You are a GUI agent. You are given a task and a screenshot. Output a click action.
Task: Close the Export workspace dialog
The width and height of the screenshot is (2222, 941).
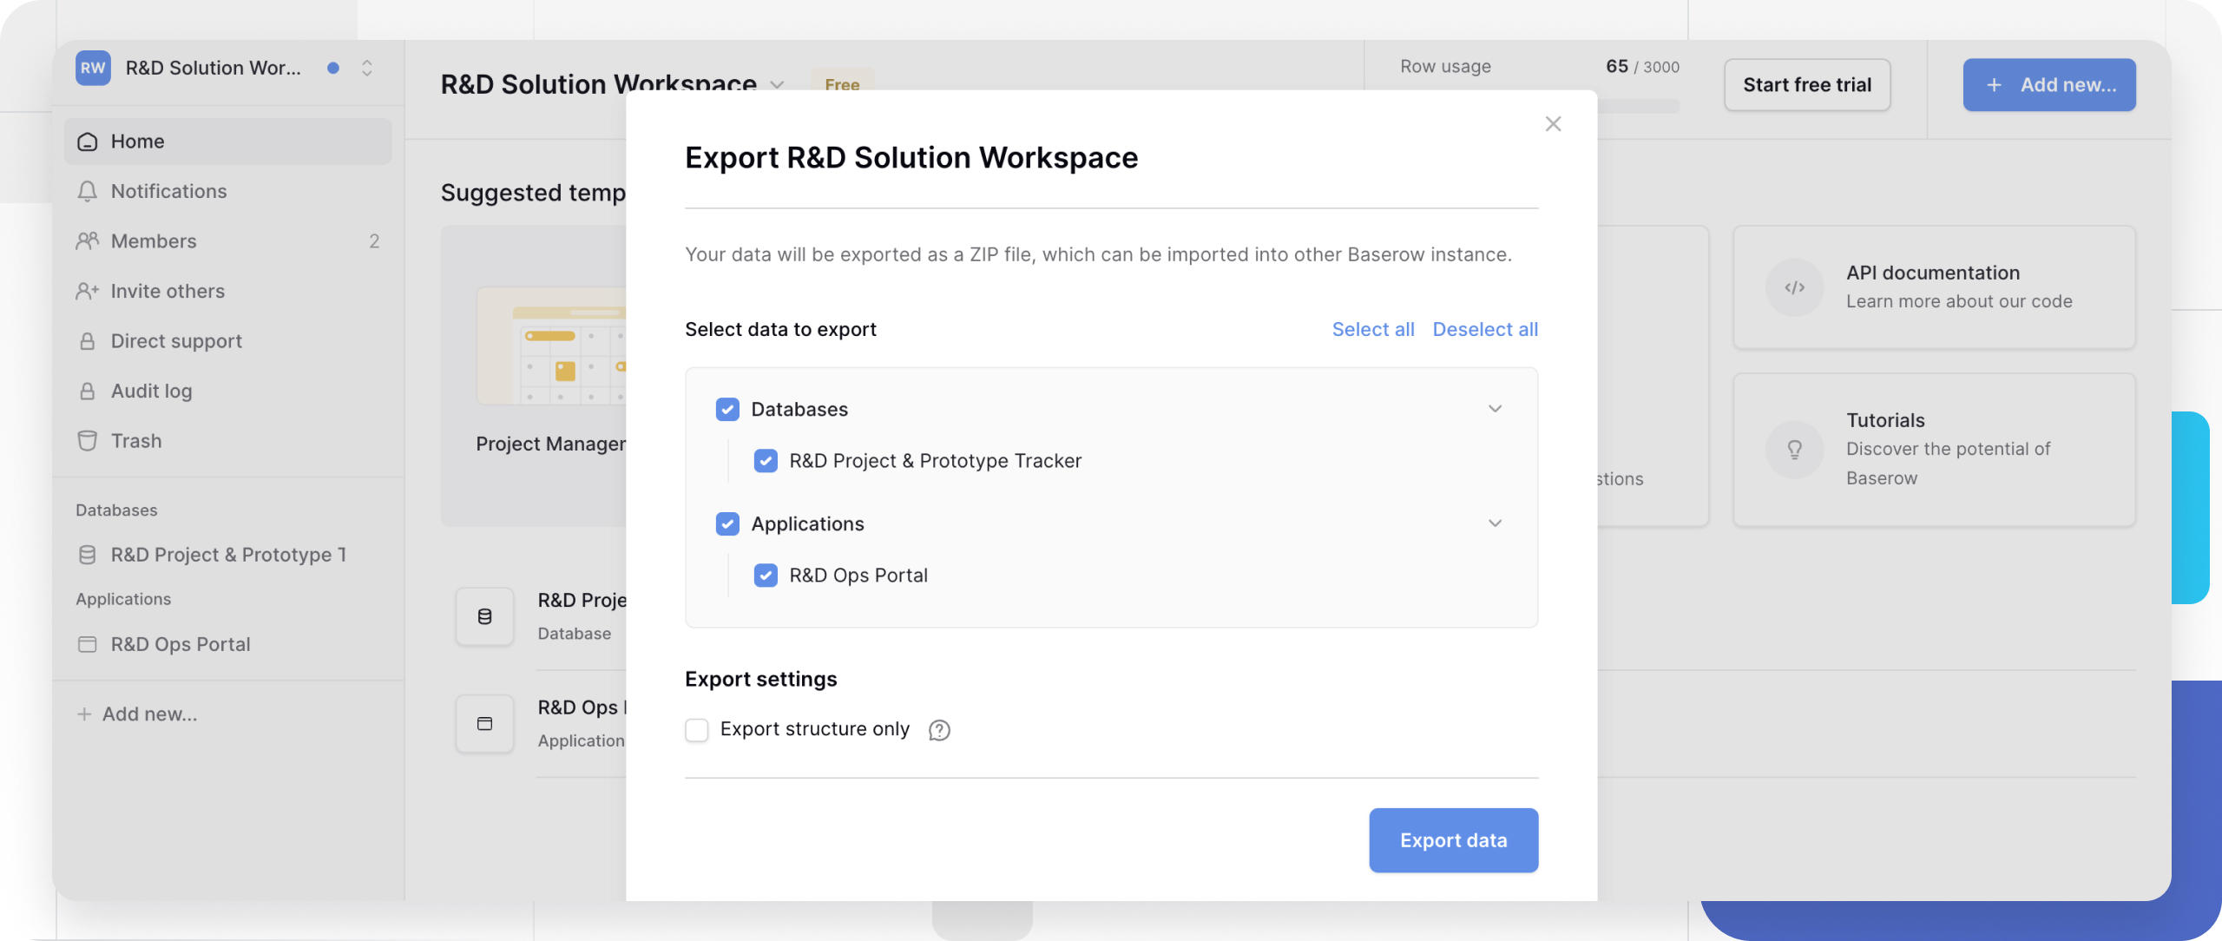1554,124
